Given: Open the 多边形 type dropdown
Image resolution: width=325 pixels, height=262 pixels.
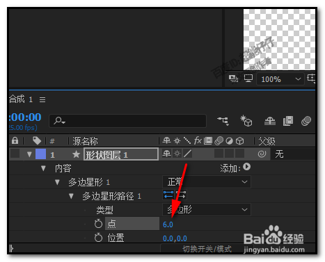Looking at the screenshot, I should point(207,210).
